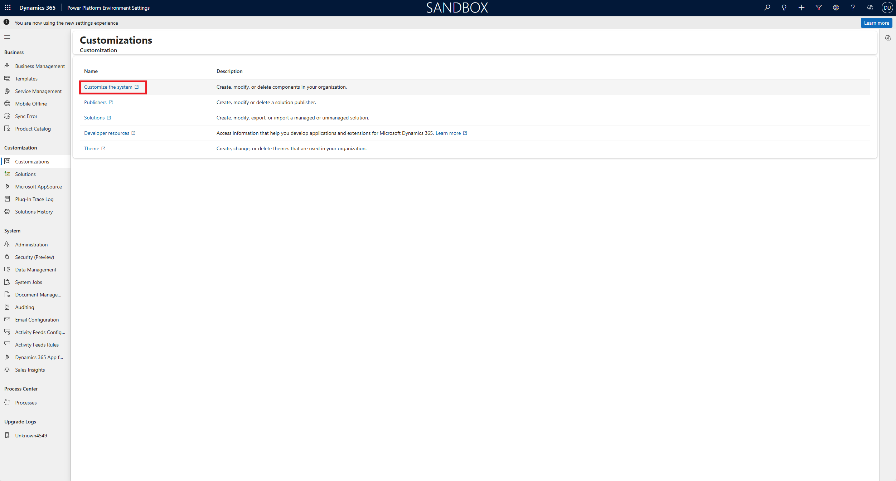Open the advanced find filter icon

click(818, 8)
